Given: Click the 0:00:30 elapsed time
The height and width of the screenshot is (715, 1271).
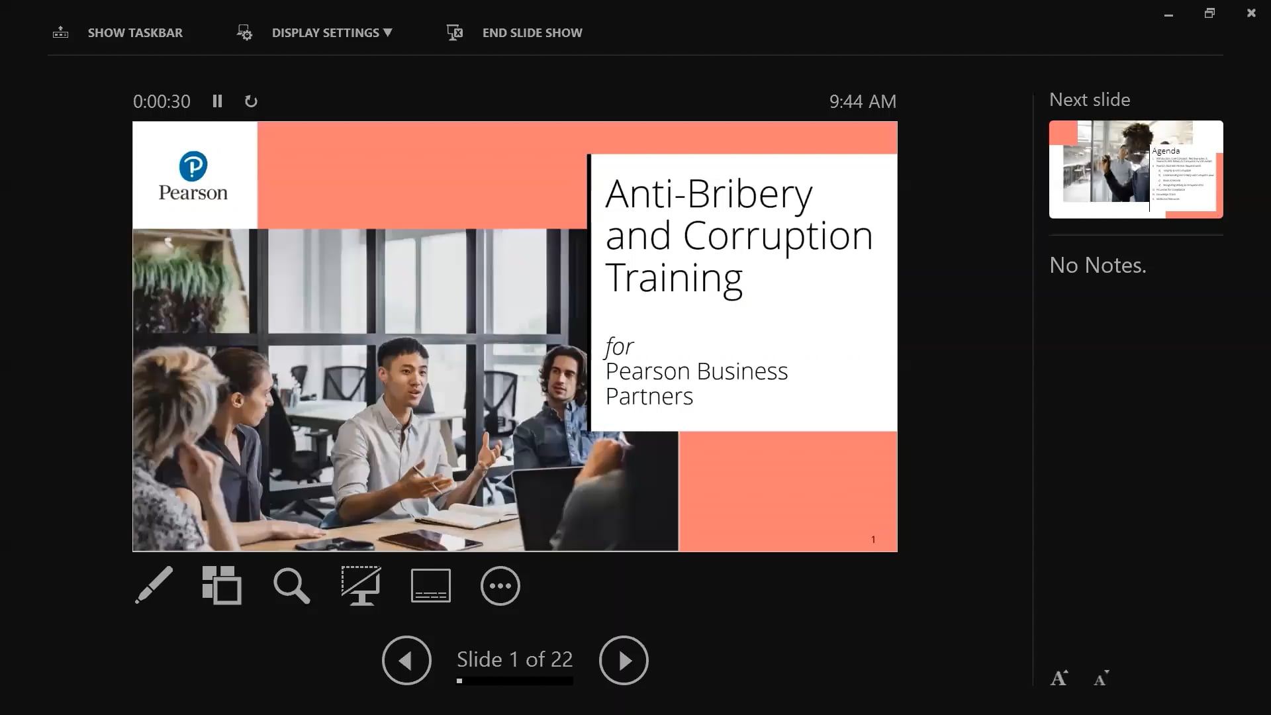Looking at the screenshot, I should [x=162, y=101].
